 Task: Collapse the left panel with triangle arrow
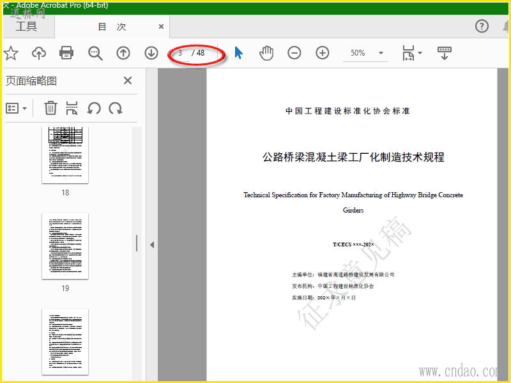[152, 245]
